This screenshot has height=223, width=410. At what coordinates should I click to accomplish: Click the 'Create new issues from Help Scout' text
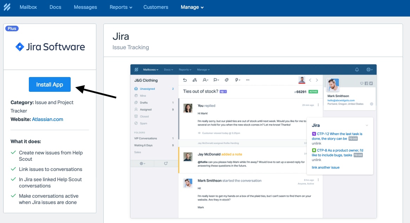[x=51, y=156]
